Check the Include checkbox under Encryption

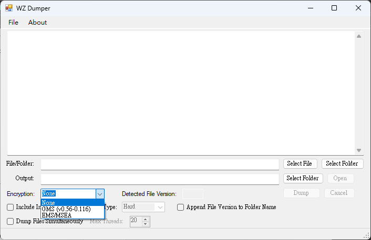(10, 207)
